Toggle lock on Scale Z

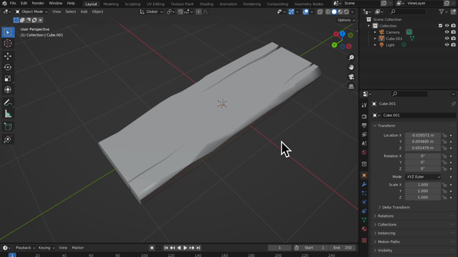coord(444,197)
